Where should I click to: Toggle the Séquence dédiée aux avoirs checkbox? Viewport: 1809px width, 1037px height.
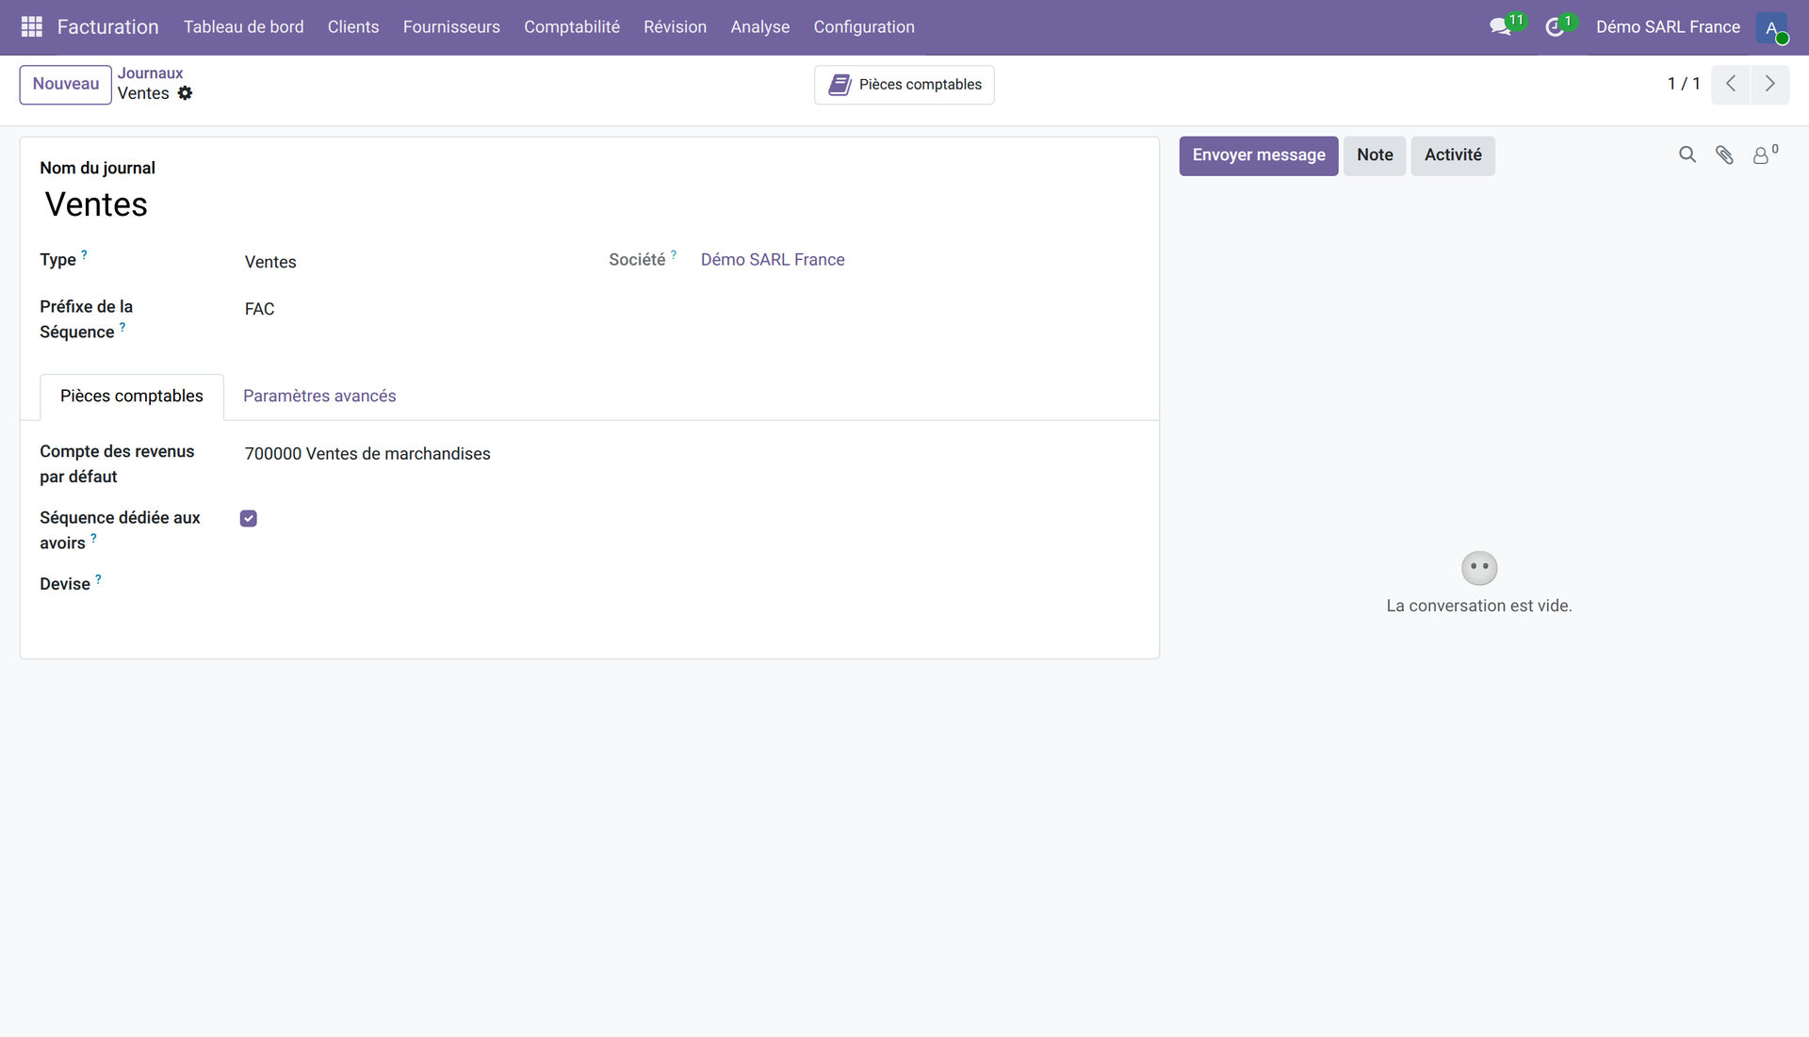pyautogui.click(x=249, y=519)
